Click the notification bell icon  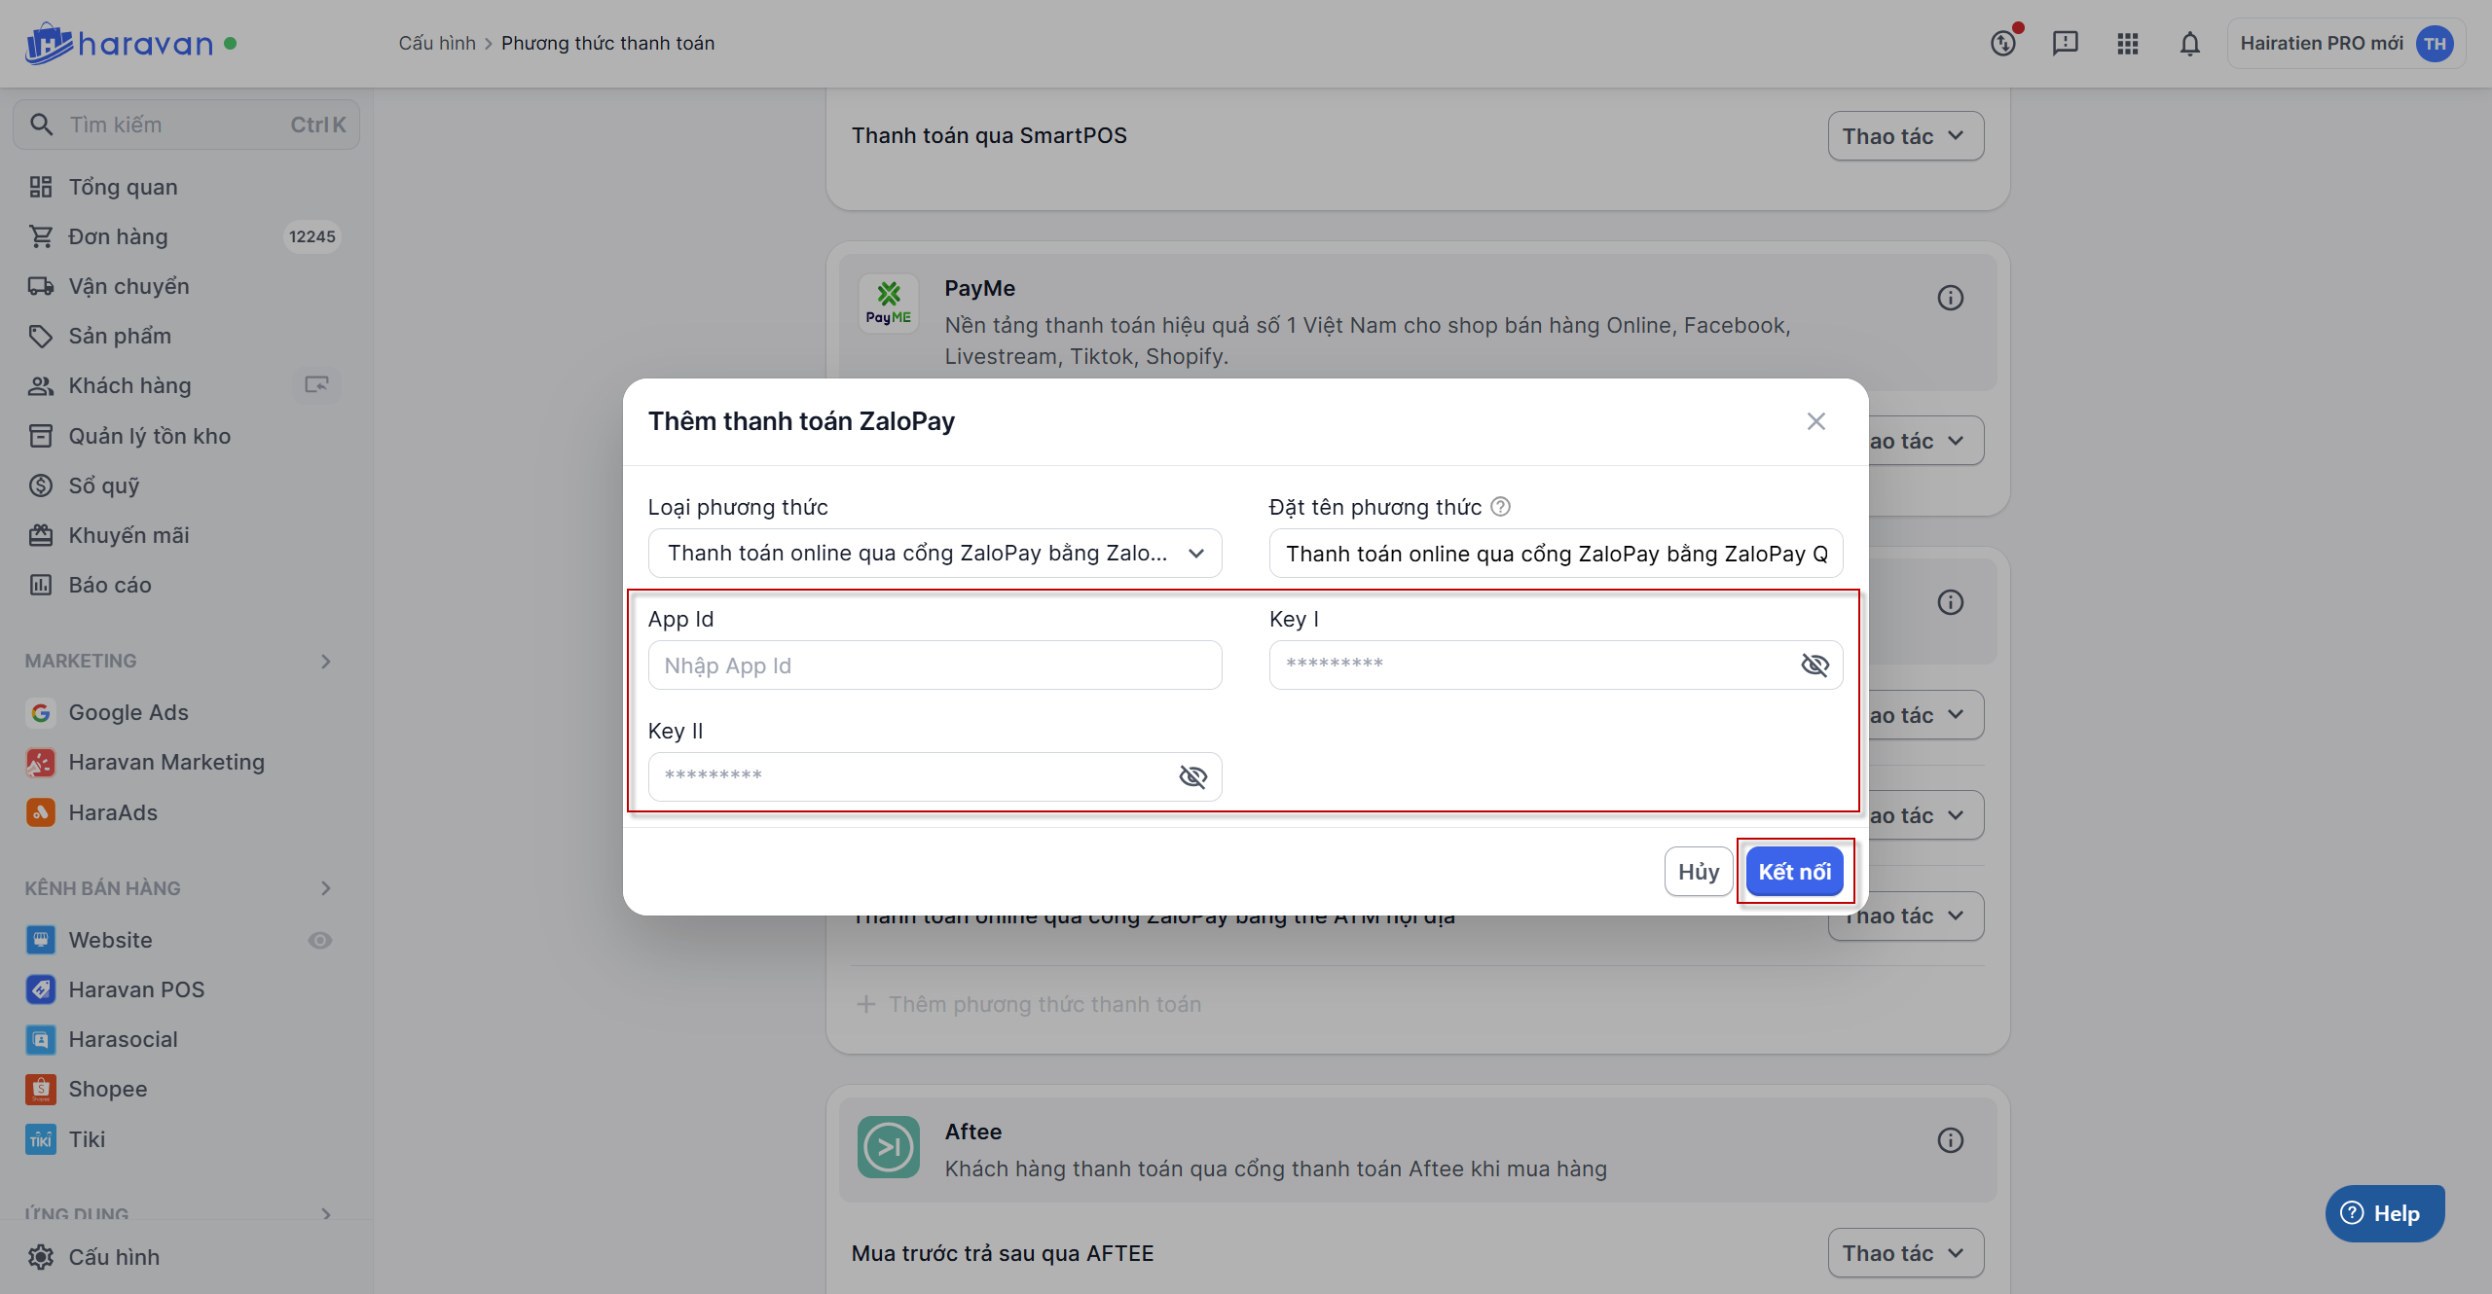[x=2189, y=44]
